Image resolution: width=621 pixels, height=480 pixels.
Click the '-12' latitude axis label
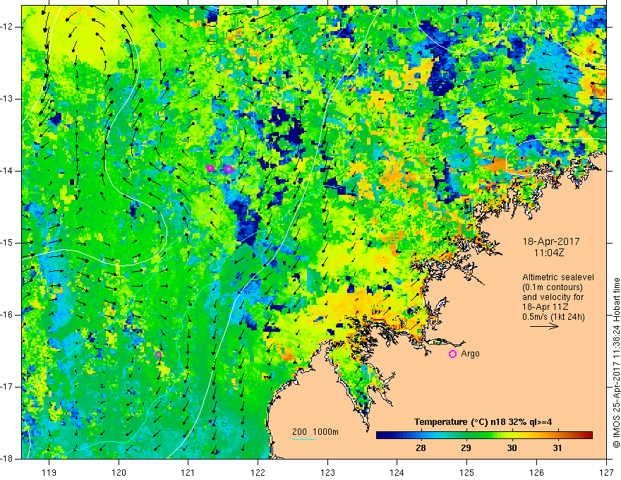(8, 27)
